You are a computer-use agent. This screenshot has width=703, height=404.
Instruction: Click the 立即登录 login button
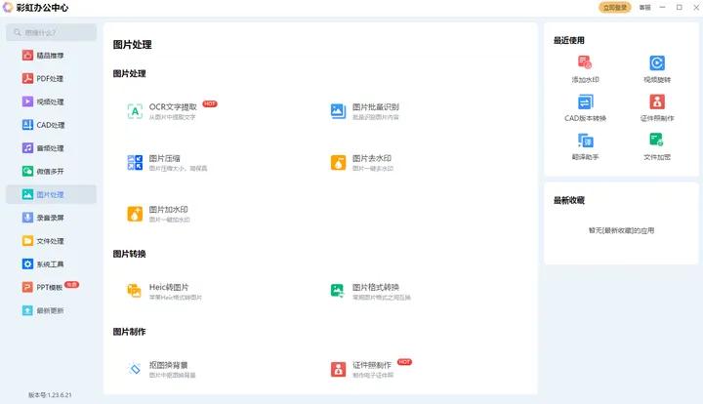(615, 7)
